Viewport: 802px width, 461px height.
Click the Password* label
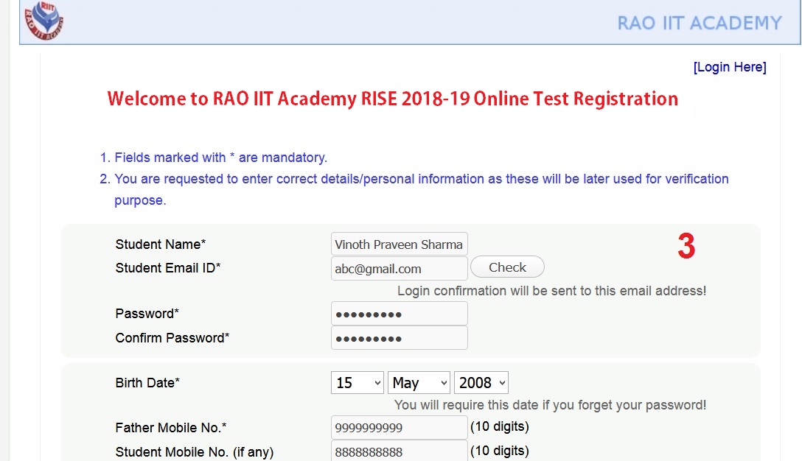(x=147, y=313)
